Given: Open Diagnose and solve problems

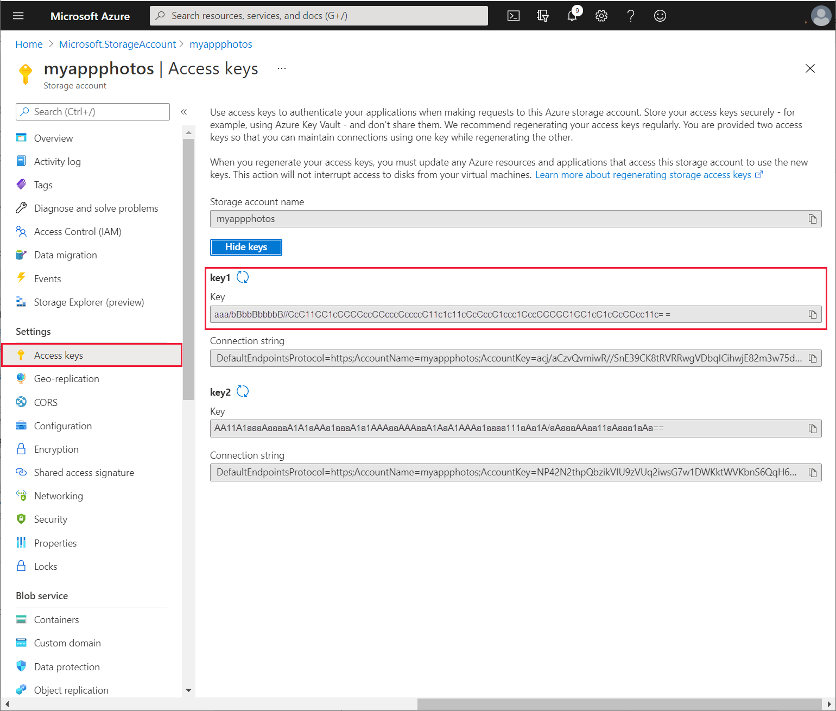Looking at the screenshot, I should [96, 208].
